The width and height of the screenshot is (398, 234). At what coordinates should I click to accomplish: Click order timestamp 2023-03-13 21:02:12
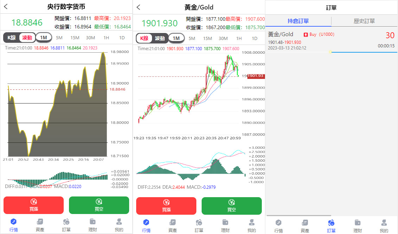(x=287, y=48)
